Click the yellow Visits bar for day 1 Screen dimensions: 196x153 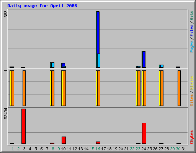[x=10, y=88]
